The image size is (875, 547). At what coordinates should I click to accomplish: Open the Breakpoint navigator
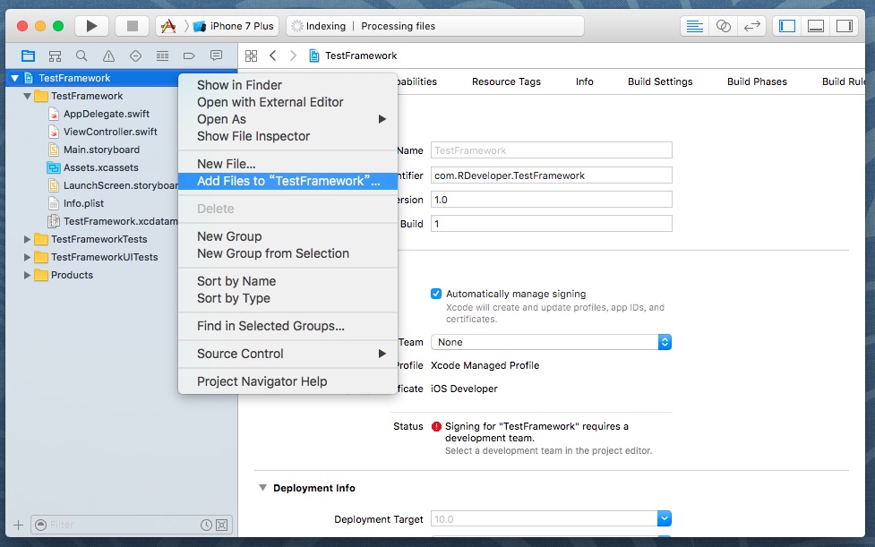[189, 56]
